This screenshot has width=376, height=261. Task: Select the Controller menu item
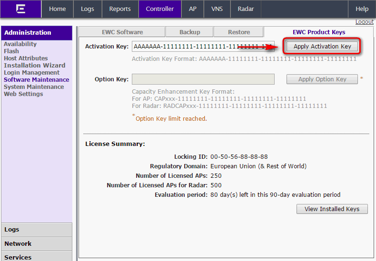click(x=160, y=9)
